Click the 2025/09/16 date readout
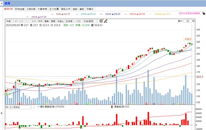 point(13,25)
